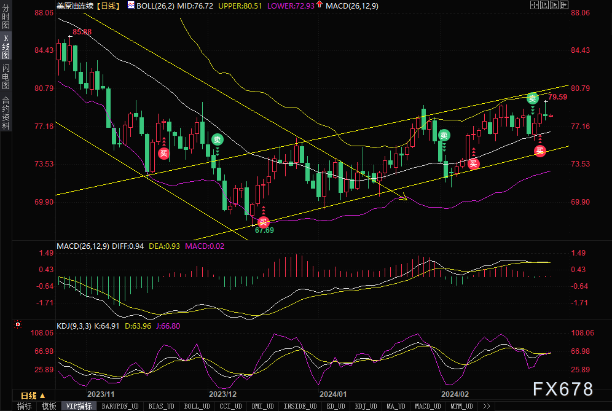Select the 模板 tab
The image size is (612, 411).
point(49,406)
